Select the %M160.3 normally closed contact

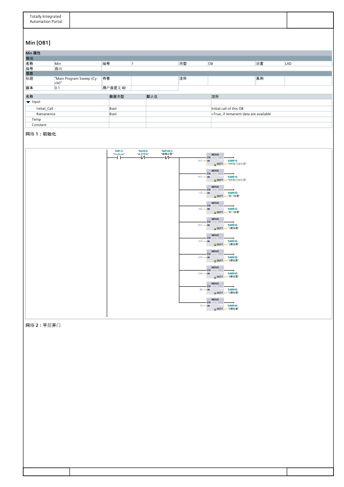click(x=167, y=158)
